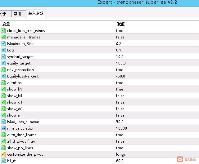Viewport: 199px width, 164px height.
Task: Select the 输入参数 tab
Action: coord(36,13)
